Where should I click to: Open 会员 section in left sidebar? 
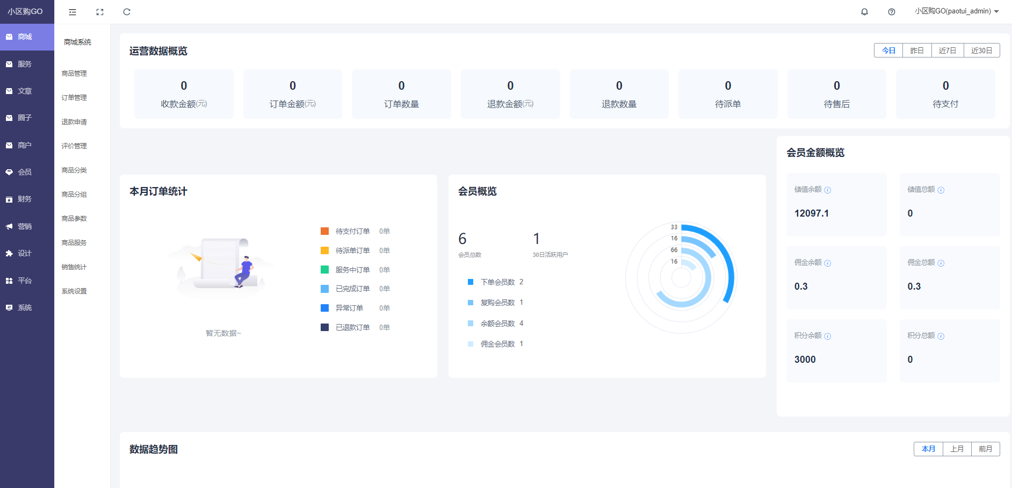click(25, 172)
